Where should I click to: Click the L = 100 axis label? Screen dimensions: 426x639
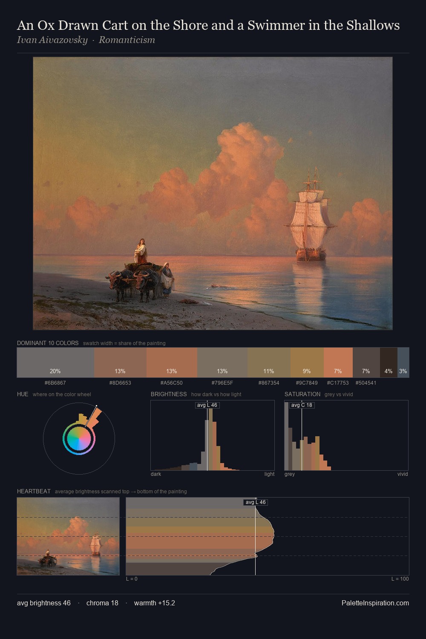(400, 579)
